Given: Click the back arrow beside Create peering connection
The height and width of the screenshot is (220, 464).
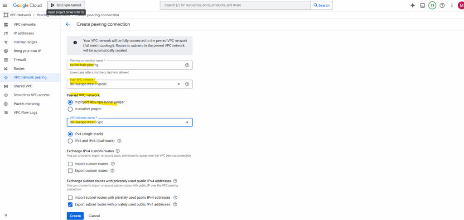Looking at the screenshot, I should point(68,24).
